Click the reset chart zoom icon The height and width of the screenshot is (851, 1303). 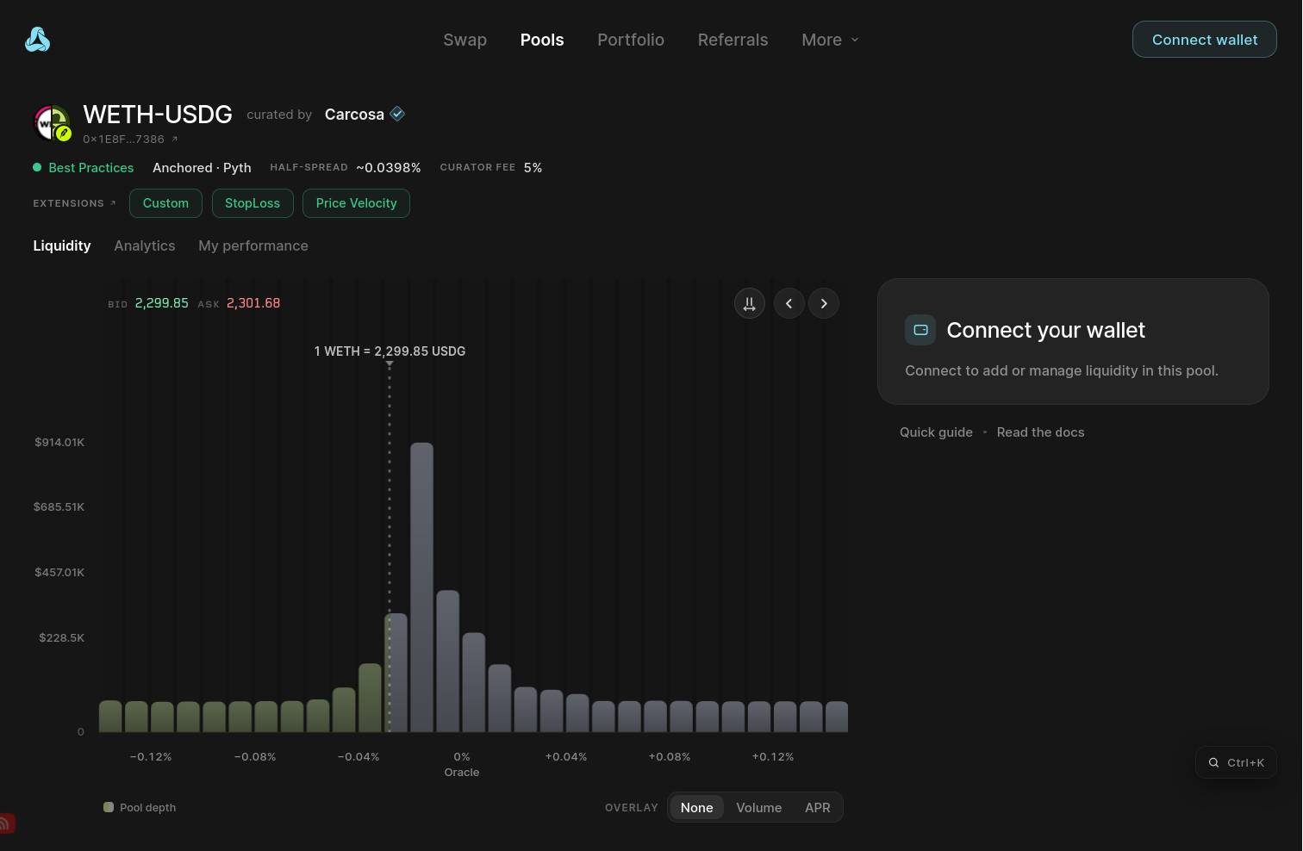(x=750, y=303)
